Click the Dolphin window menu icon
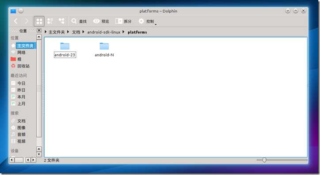 pos(13,11)
